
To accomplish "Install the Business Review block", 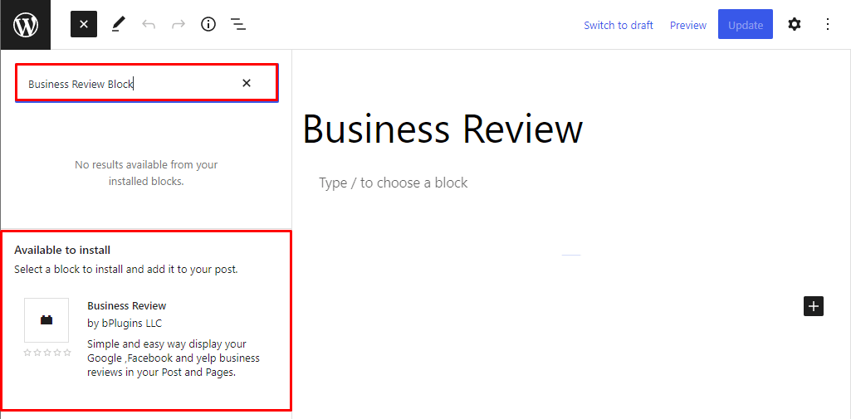I will coord(146,339).
